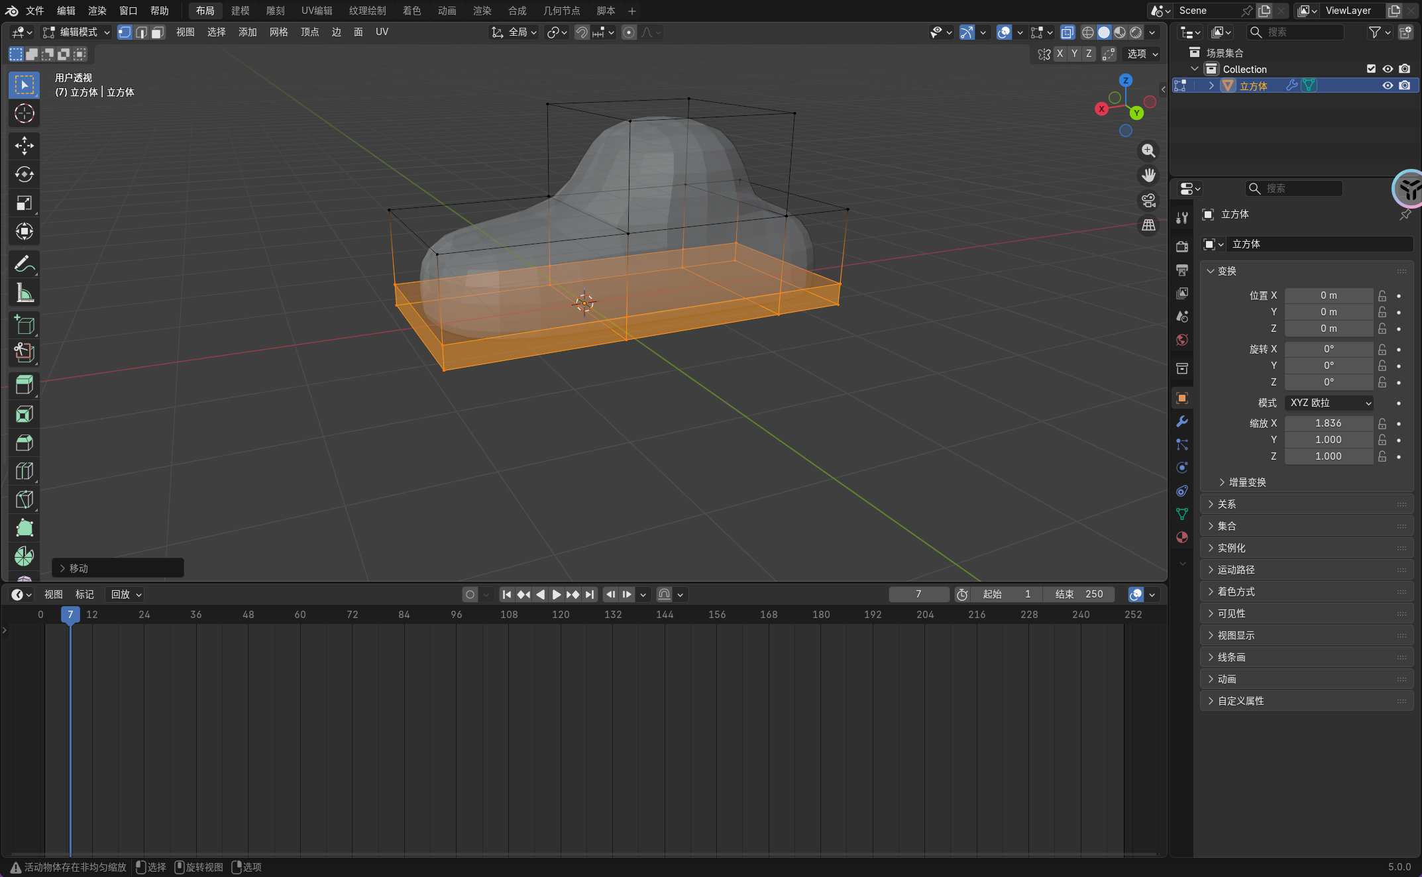Viewport: 1422px width, 877px height.
Task: Activate the Scale tool
Action: 25,203
